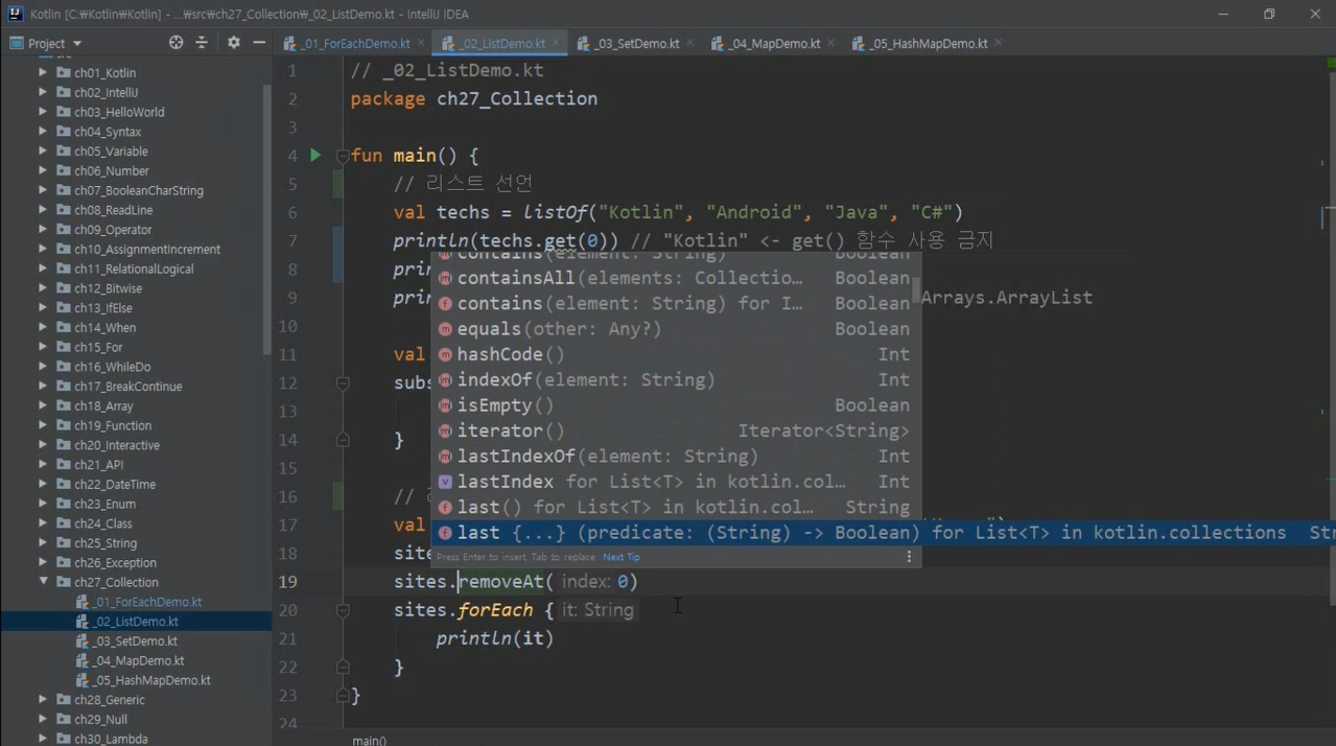Collapse the ch27_Collection folder
This screenshot has width=1336, height=746.
pos(43,582)
